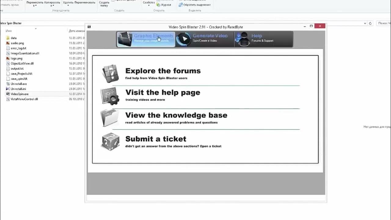Click the VideoSpin.exe file icon
Image resolution: width=391 pixels, height=220 pixels.
click(x=8, y=94)
